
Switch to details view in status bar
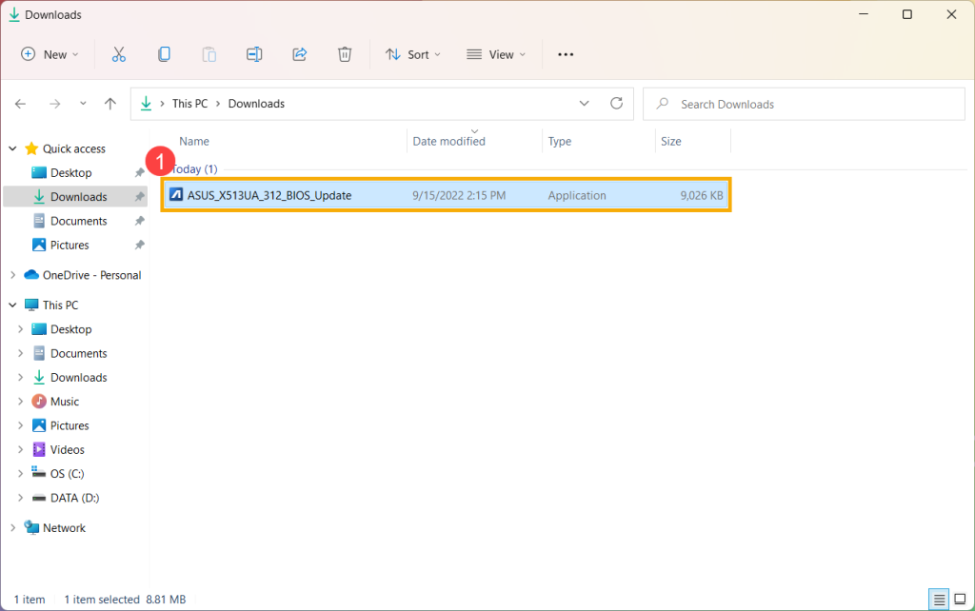[x=941, y=600]
